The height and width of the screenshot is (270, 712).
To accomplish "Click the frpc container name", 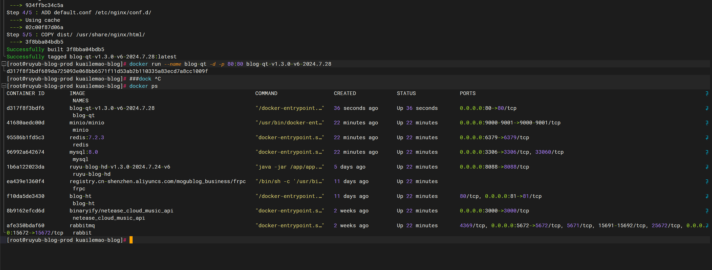I will (x=79, y=189).
